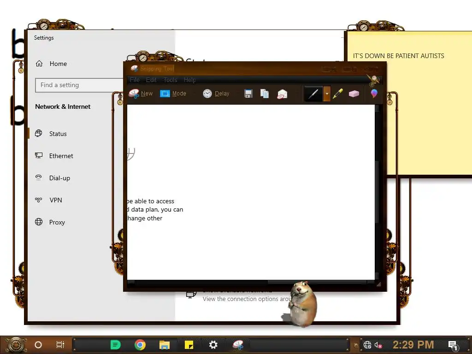Image resolution: width=472 pixels, height=354 pixels.
Task: Open the Action Center notification icon
Action: (454, 345)
